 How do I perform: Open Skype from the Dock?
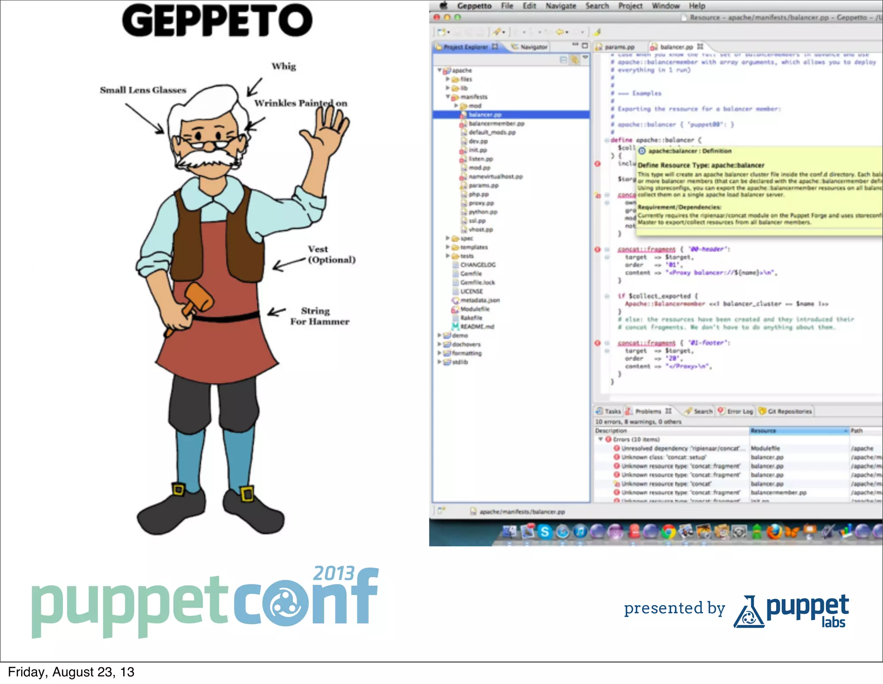coord(545,532)
